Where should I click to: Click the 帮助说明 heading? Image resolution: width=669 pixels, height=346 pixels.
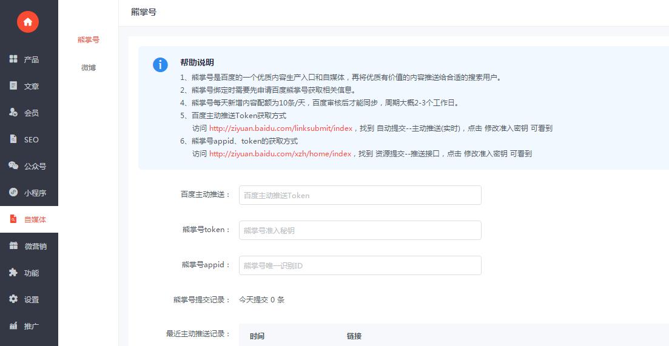click(x=197, y=62)
